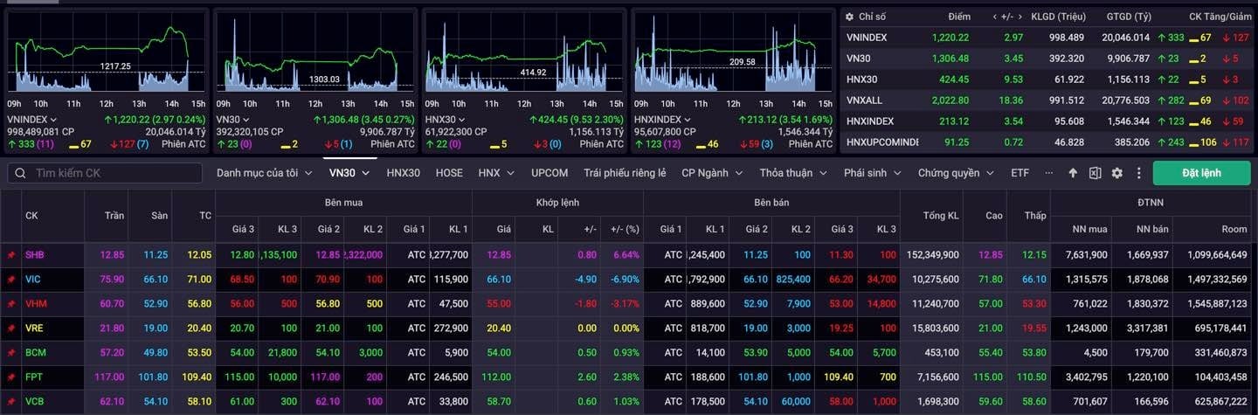Expand the Chứng quyền dropdown
The height and width of the screenshot is (415, 1258).
tap(956, 173)
